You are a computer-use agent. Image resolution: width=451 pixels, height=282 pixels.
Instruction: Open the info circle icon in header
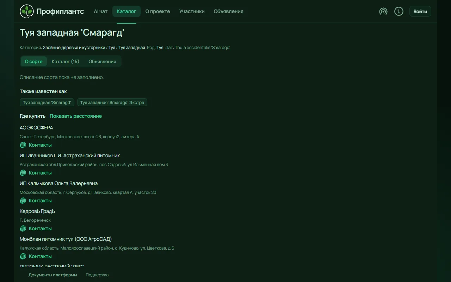(x=399, y=11)
